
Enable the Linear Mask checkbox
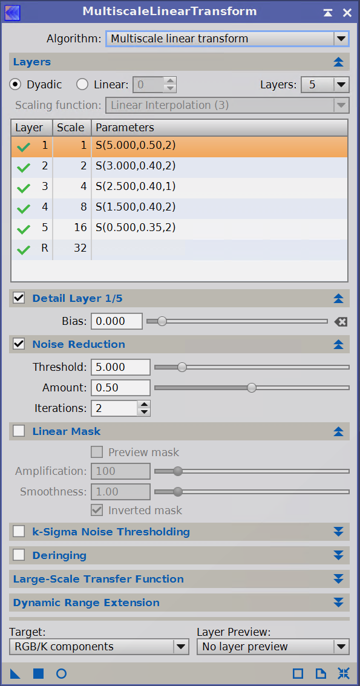[x=19, y=431]
